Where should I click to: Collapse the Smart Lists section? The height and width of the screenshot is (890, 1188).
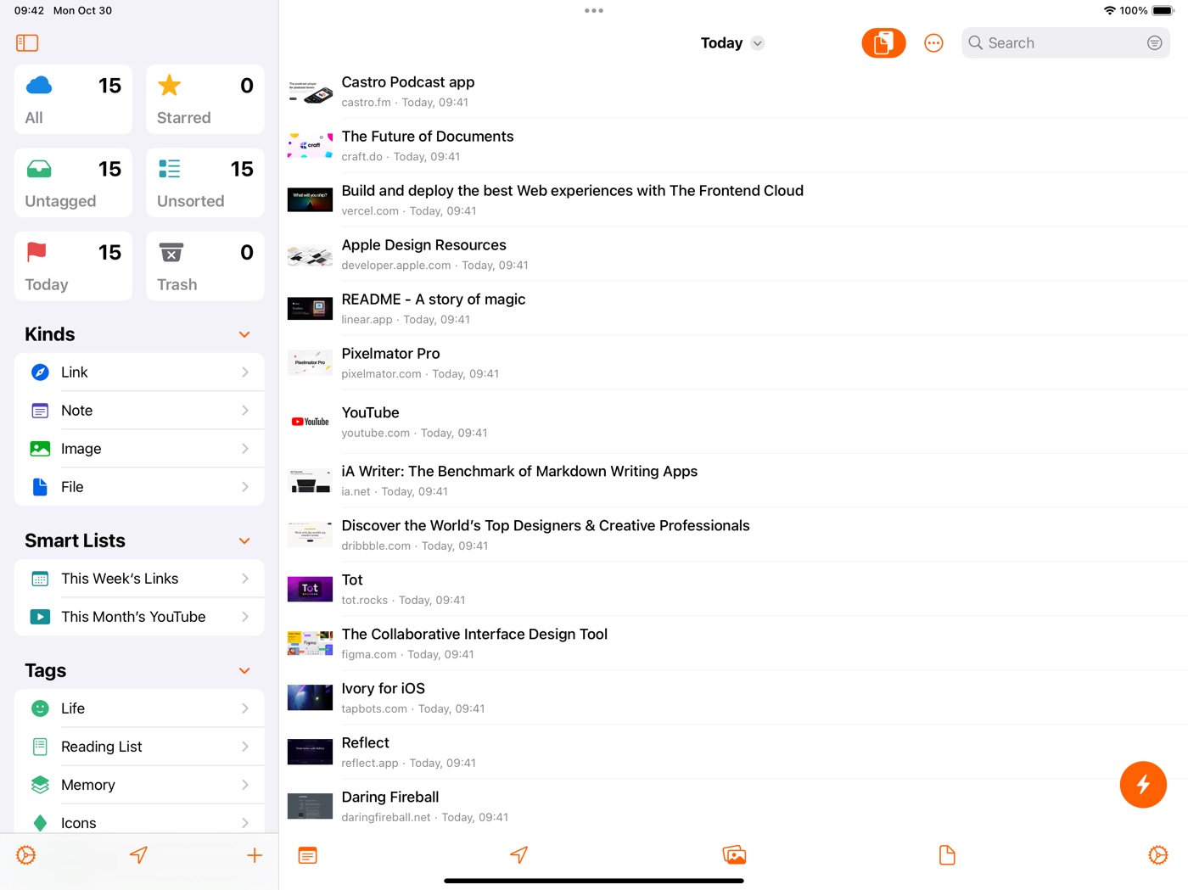point(244,540)
